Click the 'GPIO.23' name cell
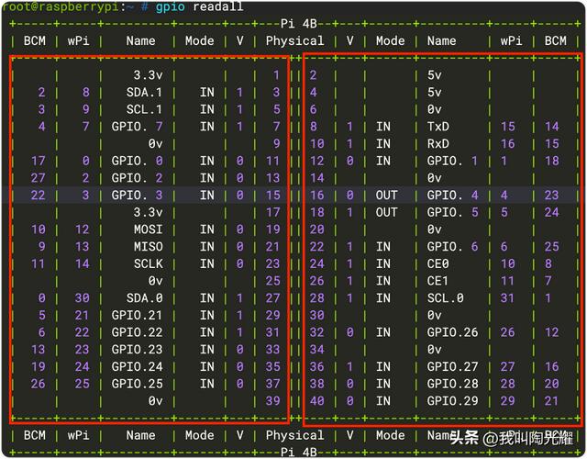This screenshot has width=587, height=459. (137, 350)
